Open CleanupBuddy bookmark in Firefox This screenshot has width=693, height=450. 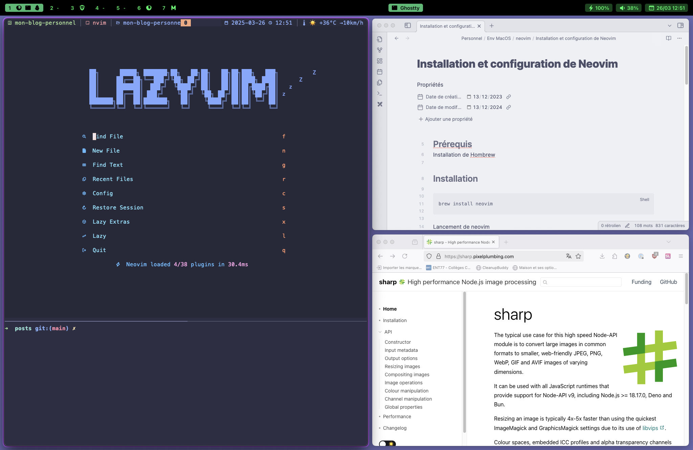492,268
